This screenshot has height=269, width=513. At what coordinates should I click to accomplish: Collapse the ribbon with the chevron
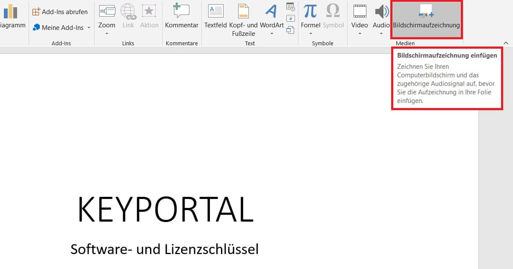point(506,43)
